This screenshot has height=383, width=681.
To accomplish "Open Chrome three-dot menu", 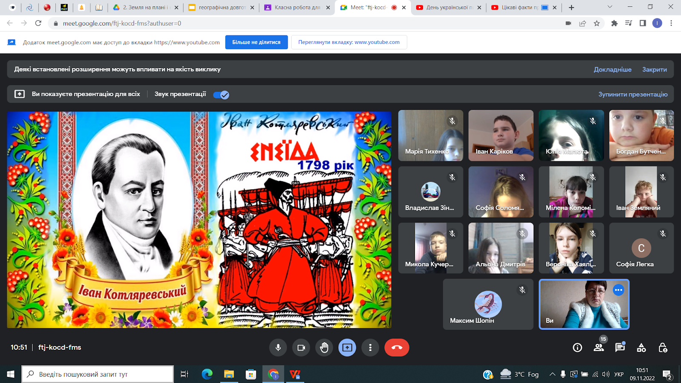I will (x=671, y=23).
